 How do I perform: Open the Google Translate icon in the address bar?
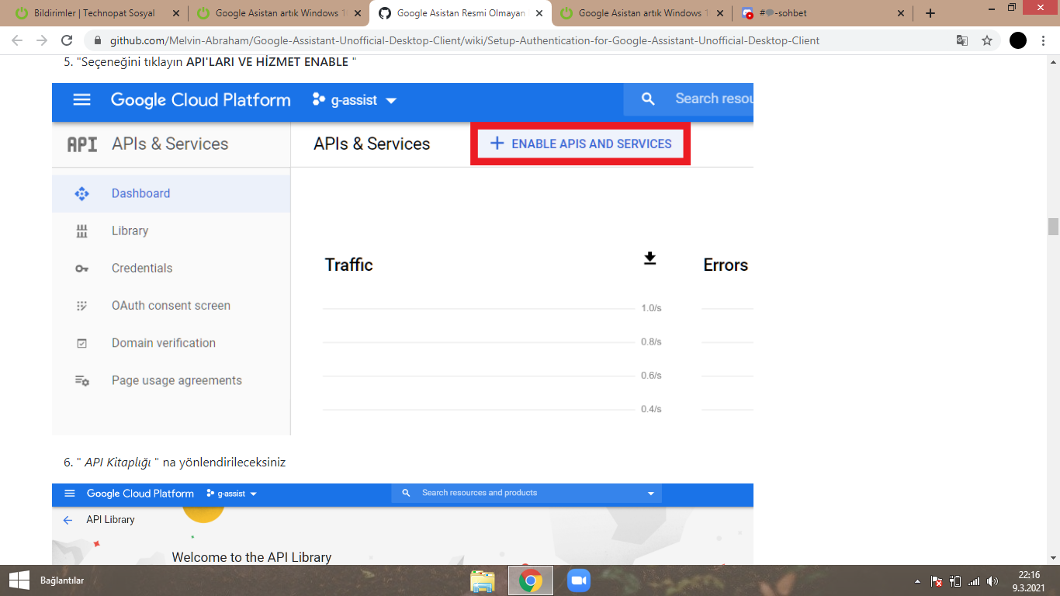[962, 40]
